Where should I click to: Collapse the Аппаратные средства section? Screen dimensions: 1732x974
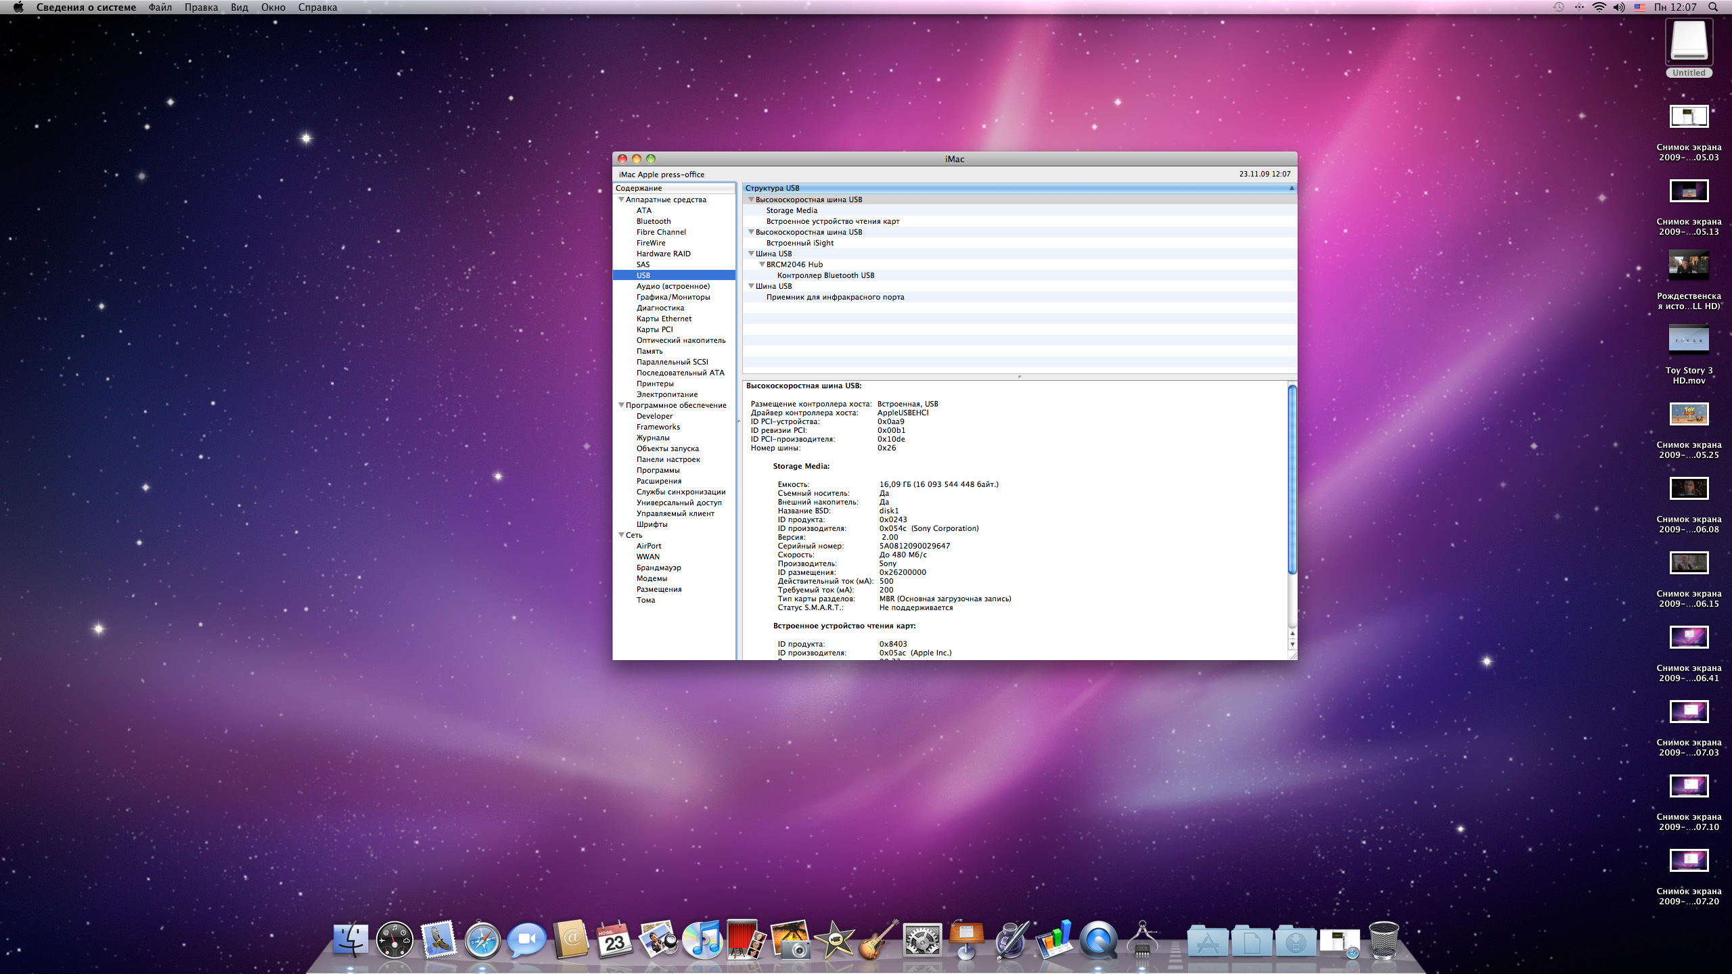[x=620, y=200]
